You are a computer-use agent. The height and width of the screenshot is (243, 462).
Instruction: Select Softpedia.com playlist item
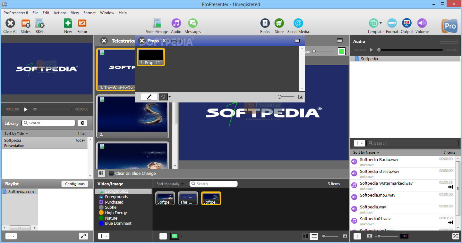click(x=20, y=191)
